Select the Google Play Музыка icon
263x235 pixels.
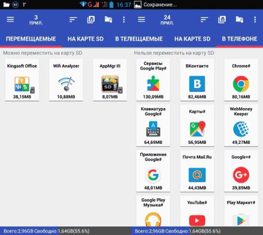[153, 219]
